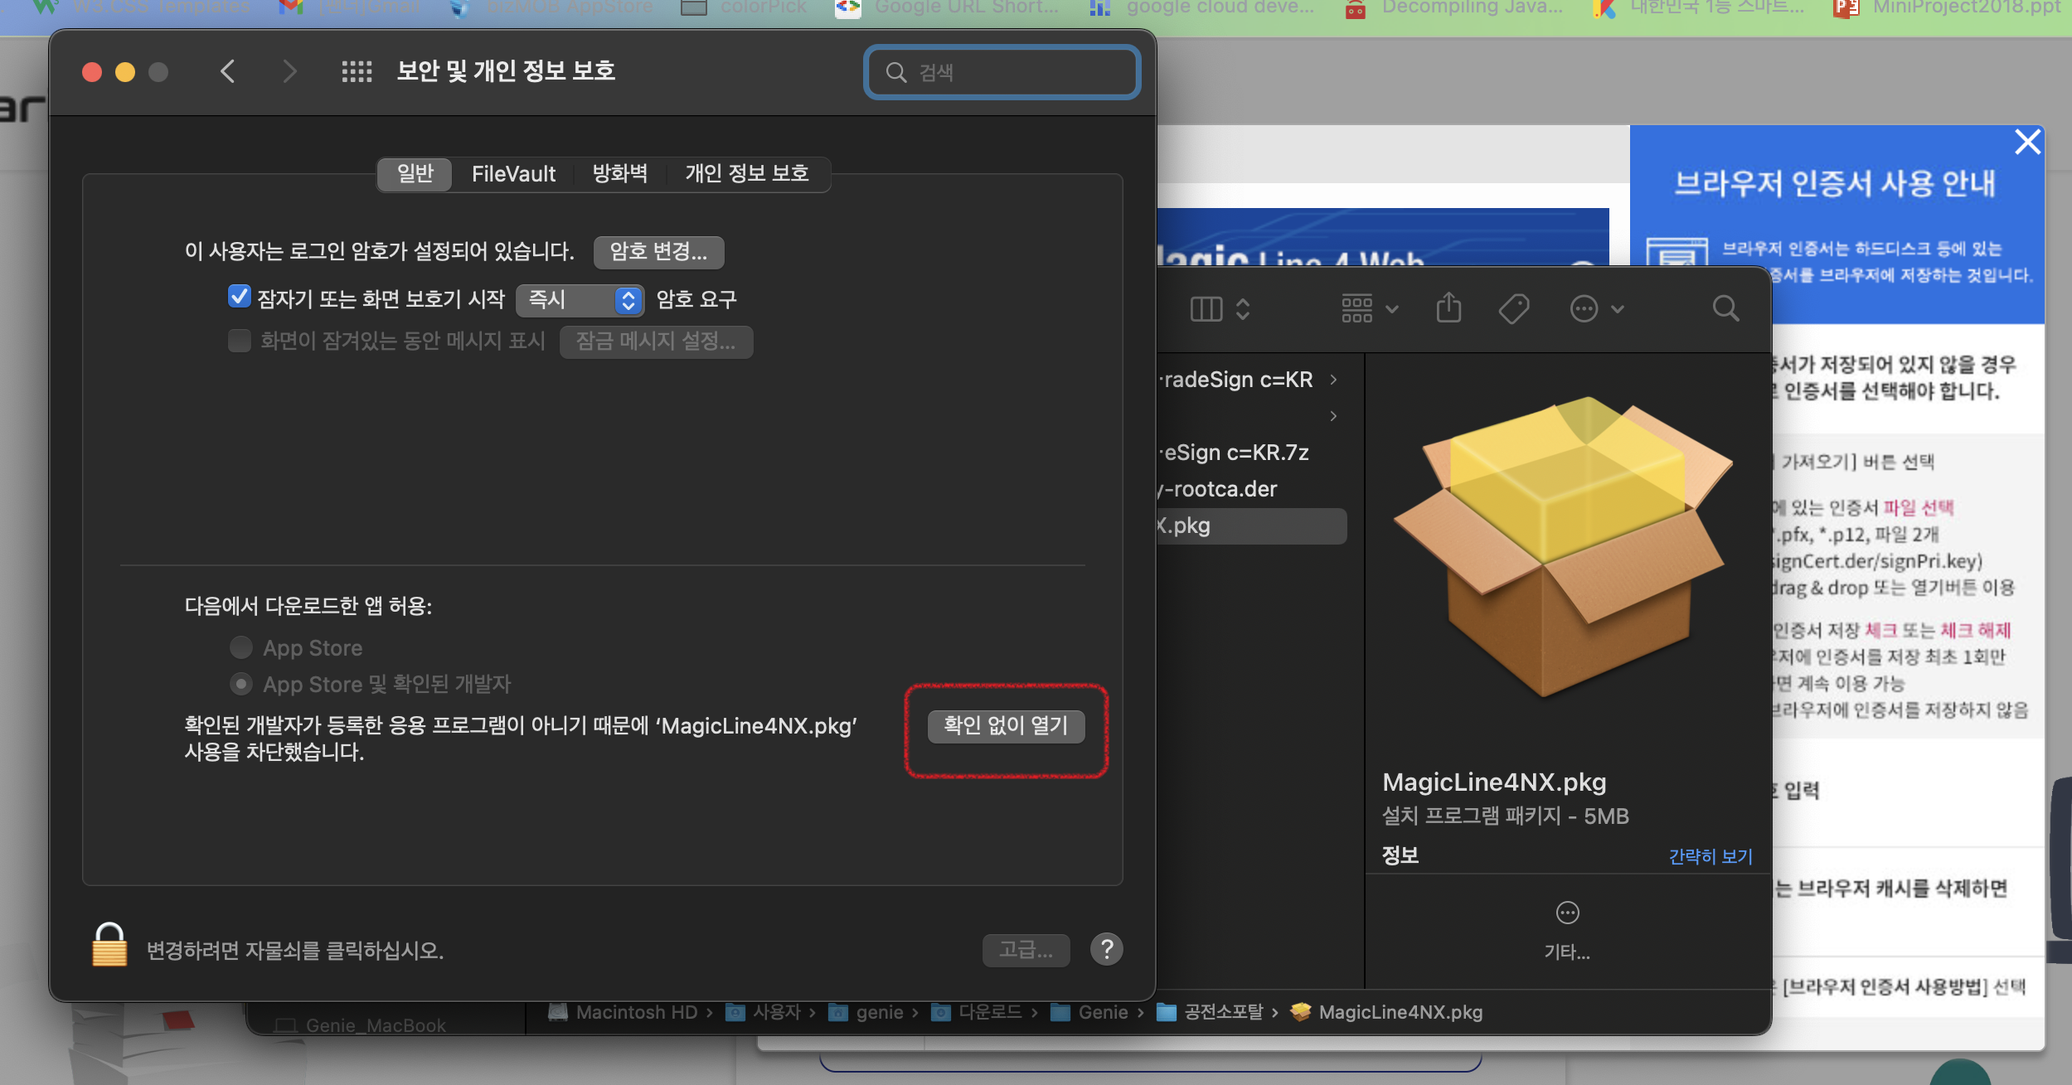
Task: Select the App Store radio button
Action: click(x=241, y=647)
